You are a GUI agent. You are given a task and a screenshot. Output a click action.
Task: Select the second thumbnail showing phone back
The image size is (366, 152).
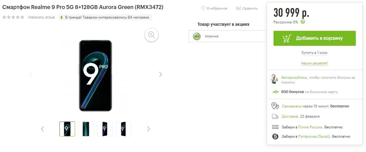(x=86, y=129)
